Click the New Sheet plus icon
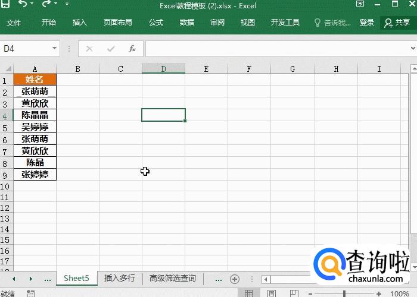 (235, 279)
